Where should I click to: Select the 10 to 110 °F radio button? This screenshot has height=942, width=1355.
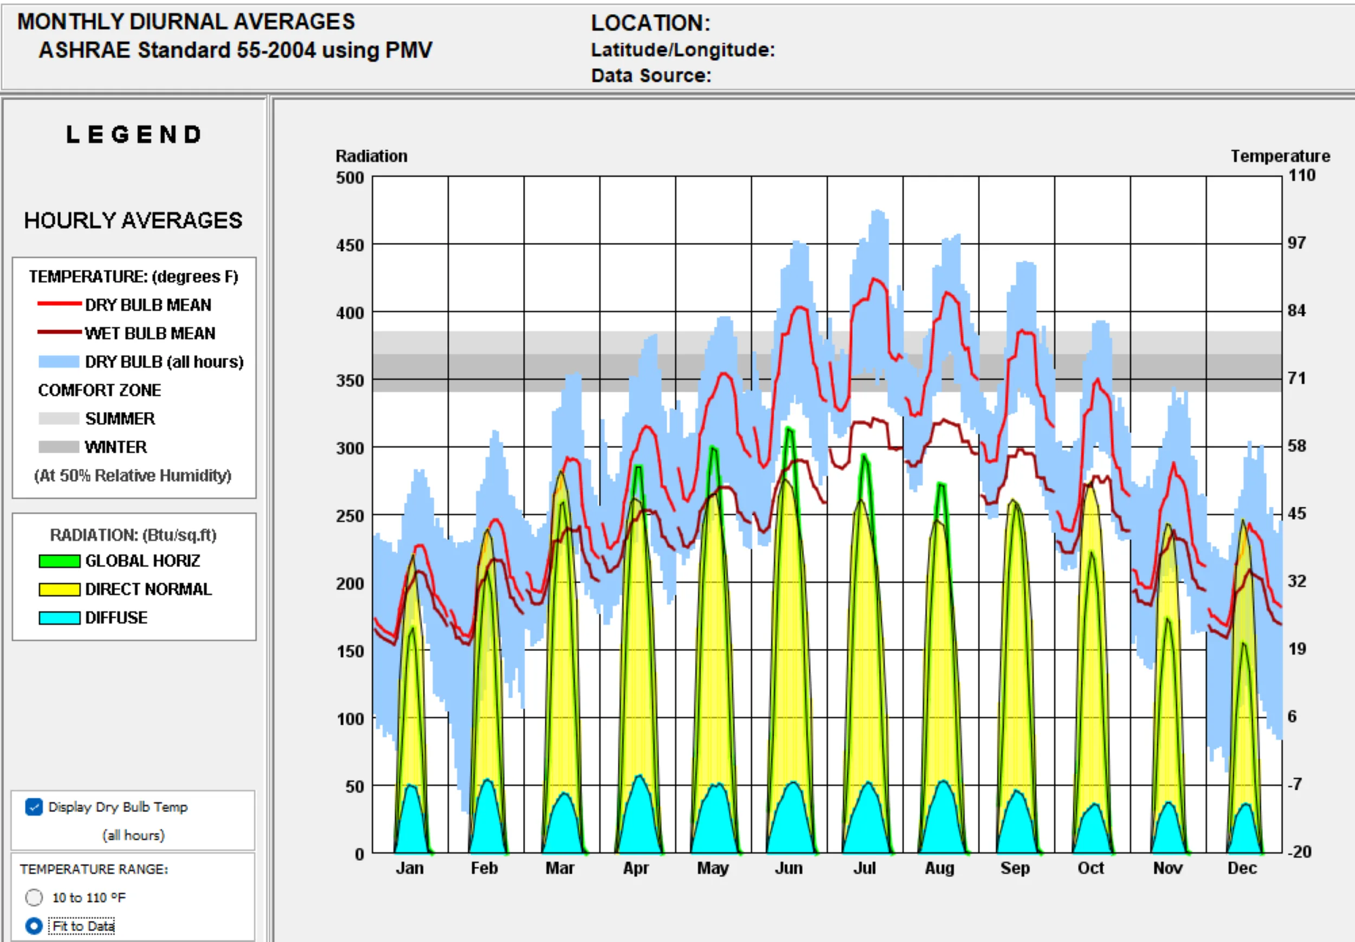point(34,898)
